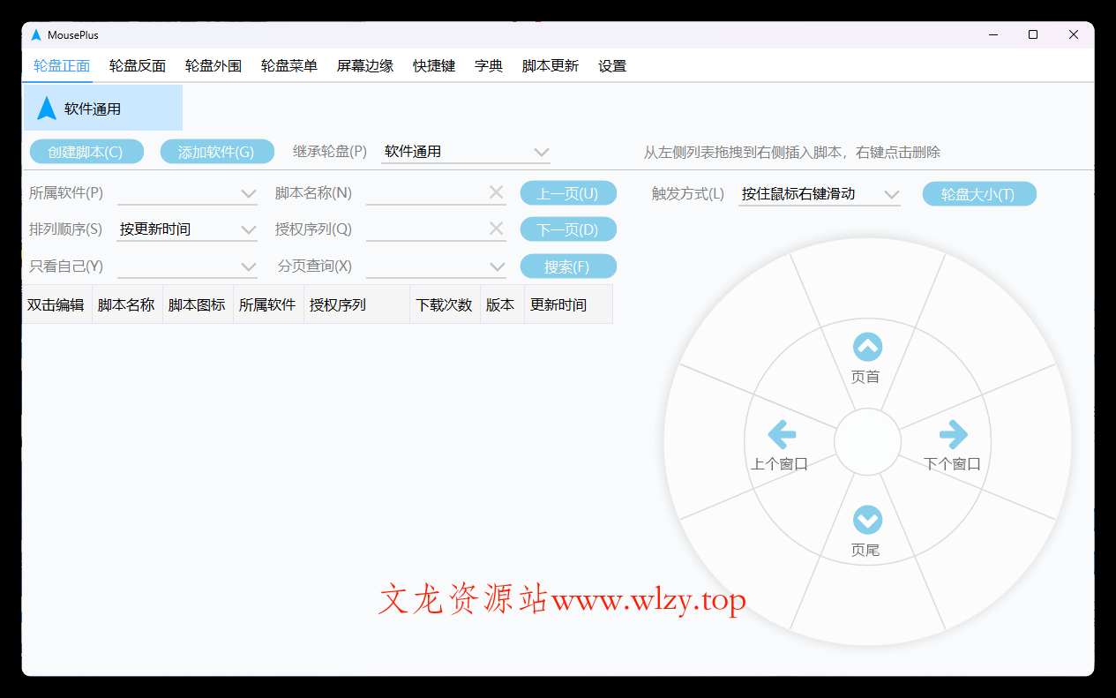Image resolution: width=1116 pixels, height=698 pixels.
Task: Click the 轮盘大小(T) button
Action: pos(979,193)
